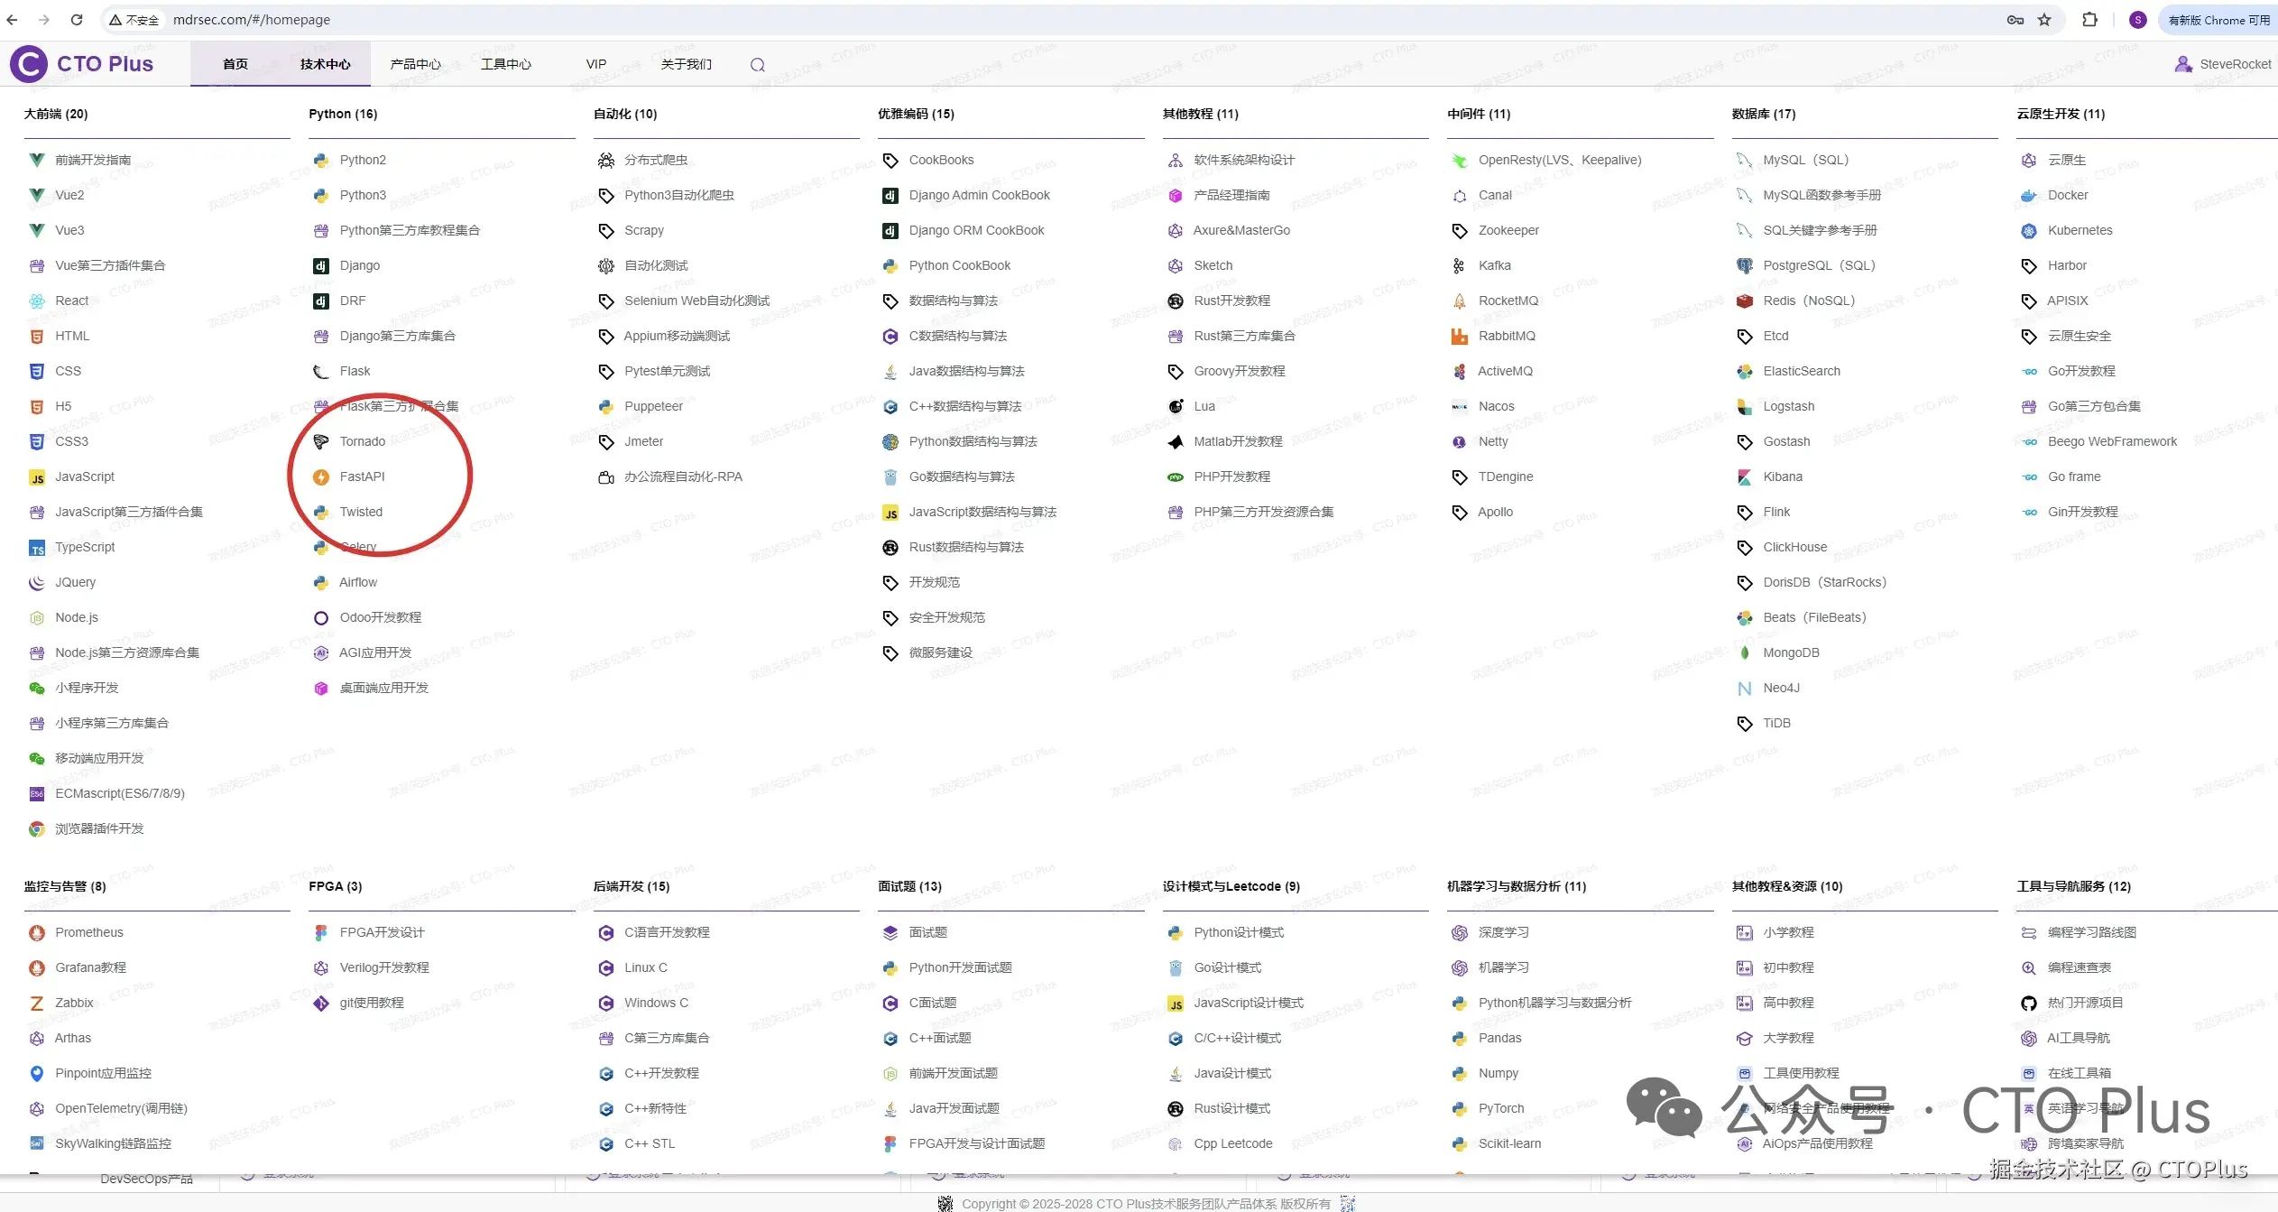
Task: Click the Redis red cube icon
Action: coord(1744,301)
